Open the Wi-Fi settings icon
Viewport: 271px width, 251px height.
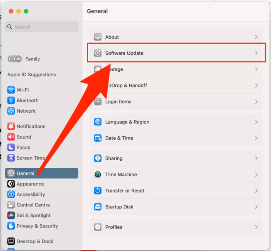pos(11,90)
